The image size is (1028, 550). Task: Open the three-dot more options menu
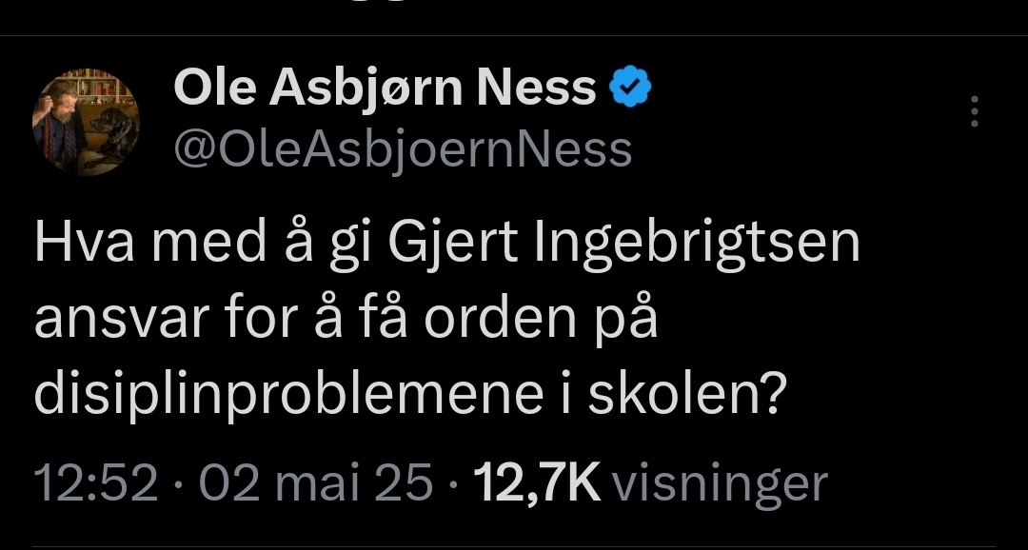pos(973,111)
